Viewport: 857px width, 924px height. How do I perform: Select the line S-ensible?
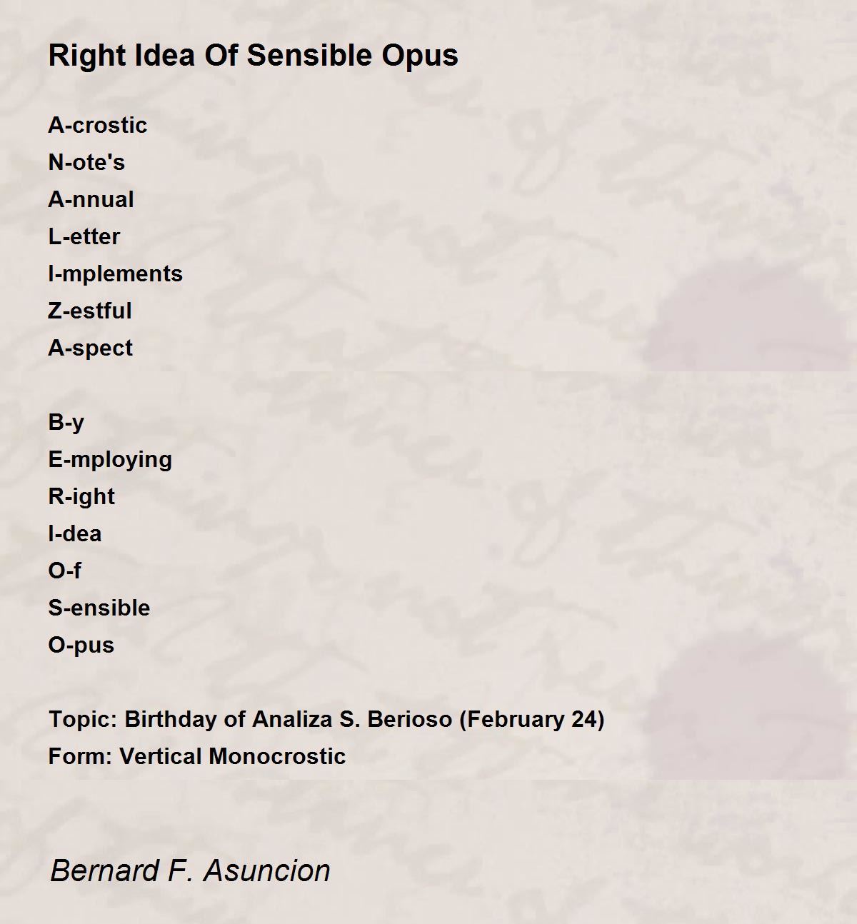(x=99, y=608)
